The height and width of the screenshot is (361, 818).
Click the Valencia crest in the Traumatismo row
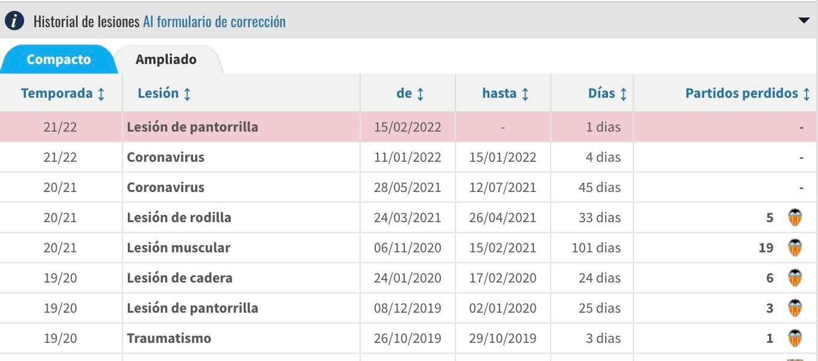[795, 338]
